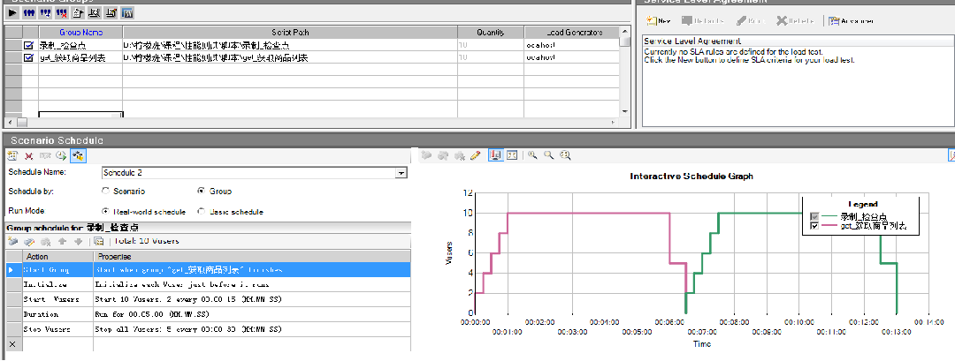Click the Edit pencil icon above the graph
The width and height of the screenshot is (955, 361).
475,155
